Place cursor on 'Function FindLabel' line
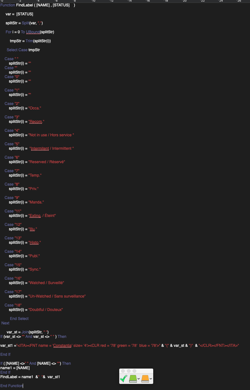Screen dimensions: 250x390 coord(37,5)
